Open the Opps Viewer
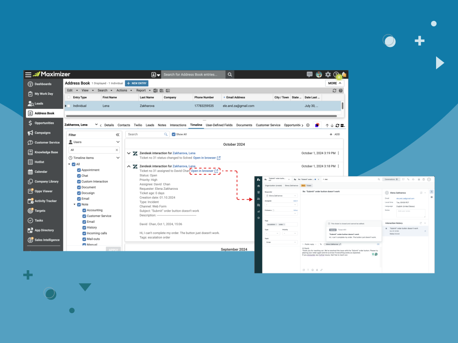 (x=43, y=191)
